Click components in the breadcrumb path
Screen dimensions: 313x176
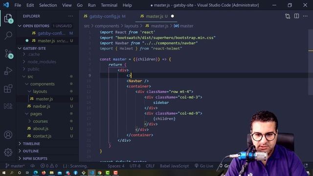pos(107,26)
